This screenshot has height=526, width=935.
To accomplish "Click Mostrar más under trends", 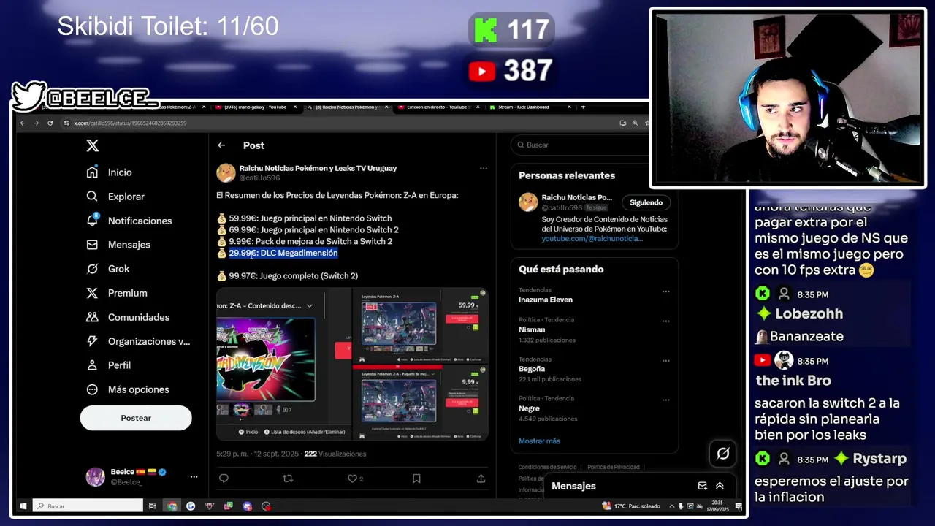I will pyautogui.click(x=539, y=441).
